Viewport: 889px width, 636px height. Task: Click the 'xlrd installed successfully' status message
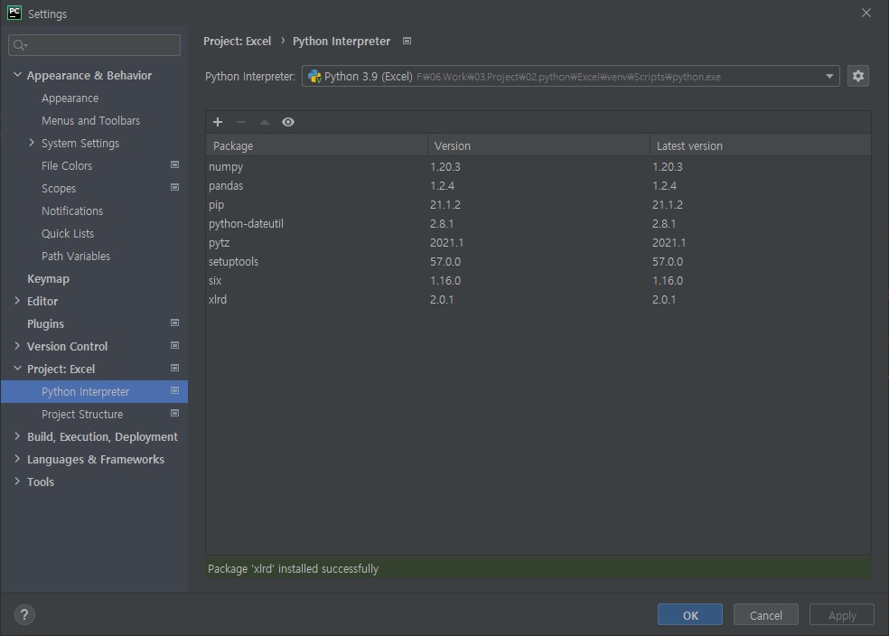(x=293, y=568)
